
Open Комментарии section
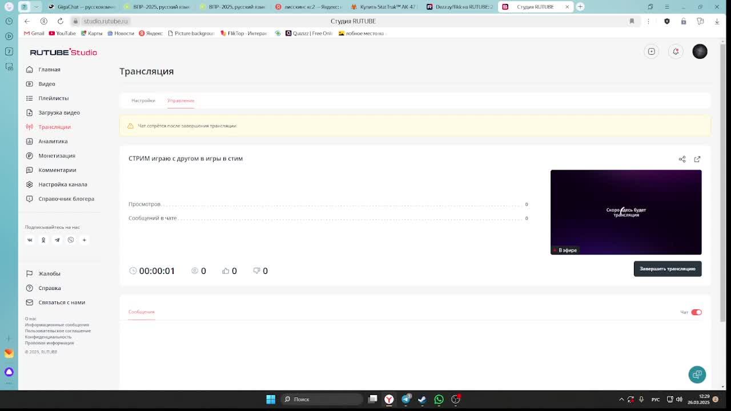[57, 170]
